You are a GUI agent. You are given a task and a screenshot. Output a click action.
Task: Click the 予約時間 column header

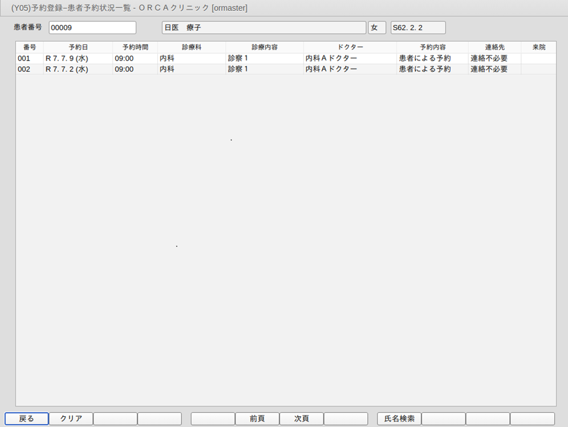tap(135, 47)
